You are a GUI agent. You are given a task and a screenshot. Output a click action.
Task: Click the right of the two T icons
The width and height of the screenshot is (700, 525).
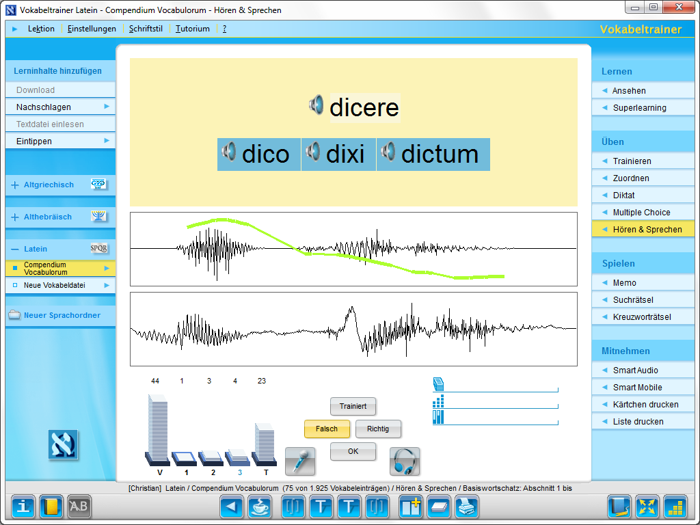349,507
